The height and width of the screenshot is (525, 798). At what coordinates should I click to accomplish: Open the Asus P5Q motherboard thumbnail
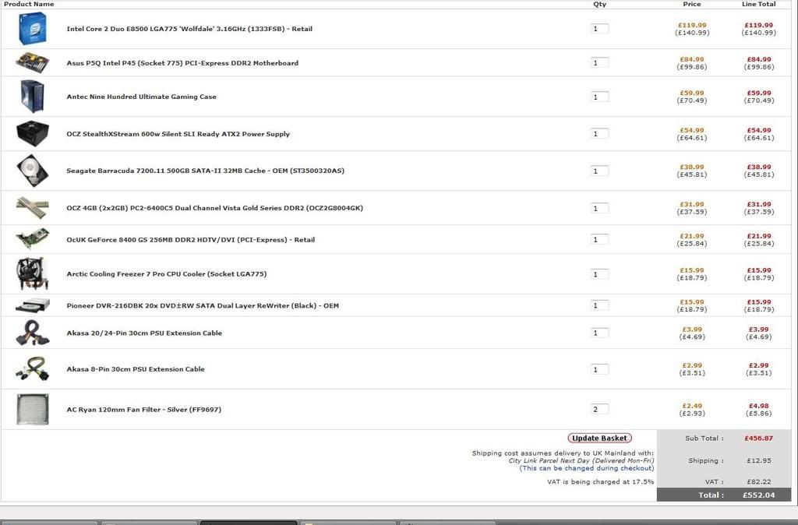[x=33, y=62]
